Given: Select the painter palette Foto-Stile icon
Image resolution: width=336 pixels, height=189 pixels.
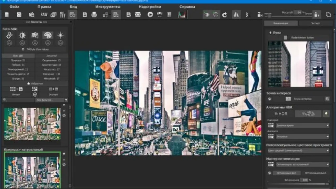Looking at the screenshot, I should click(48, 35).
